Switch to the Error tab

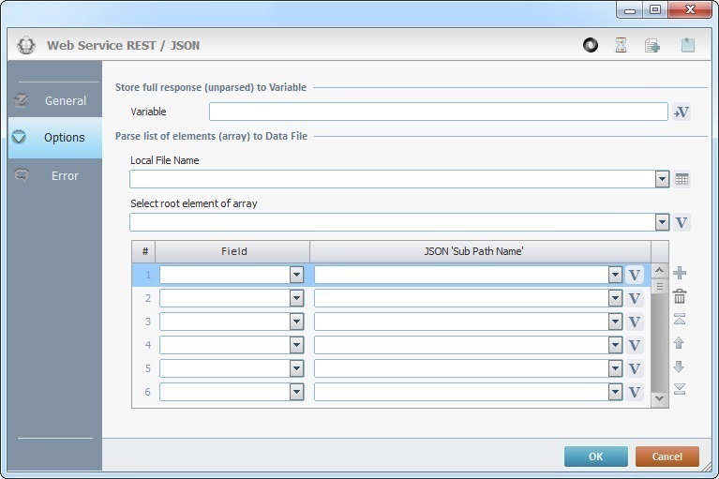coord(65,175)
